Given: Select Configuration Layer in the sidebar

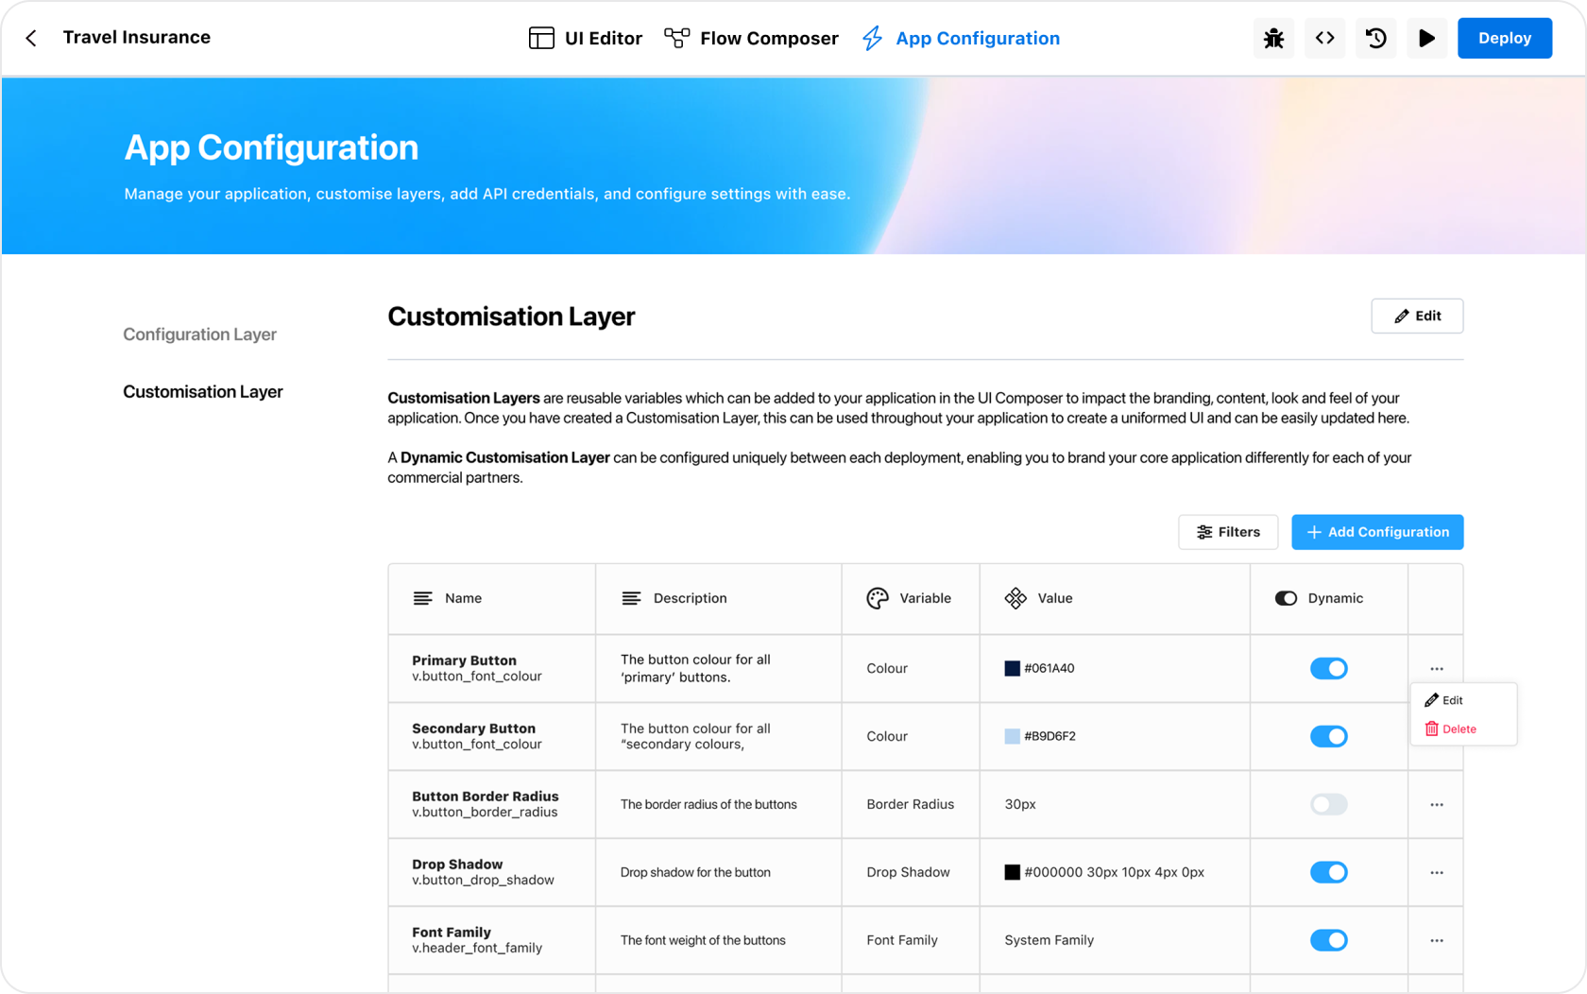Looking at the screenshot, I should click(199, 334).
